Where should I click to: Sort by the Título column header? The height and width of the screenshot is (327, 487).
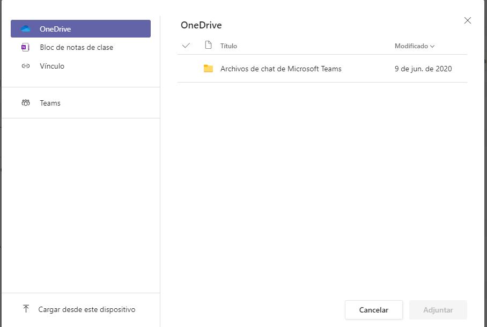[228, 46]
